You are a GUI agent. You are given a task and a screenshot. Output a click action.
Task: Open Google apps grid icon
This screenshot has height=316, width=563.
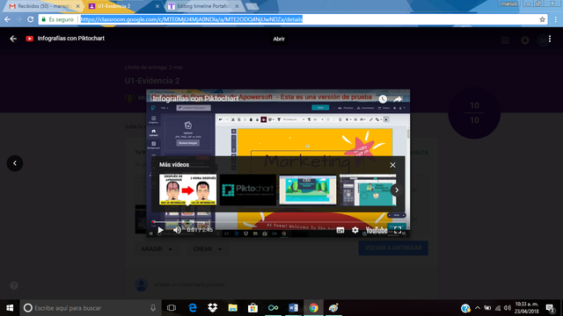coord(505,40)
